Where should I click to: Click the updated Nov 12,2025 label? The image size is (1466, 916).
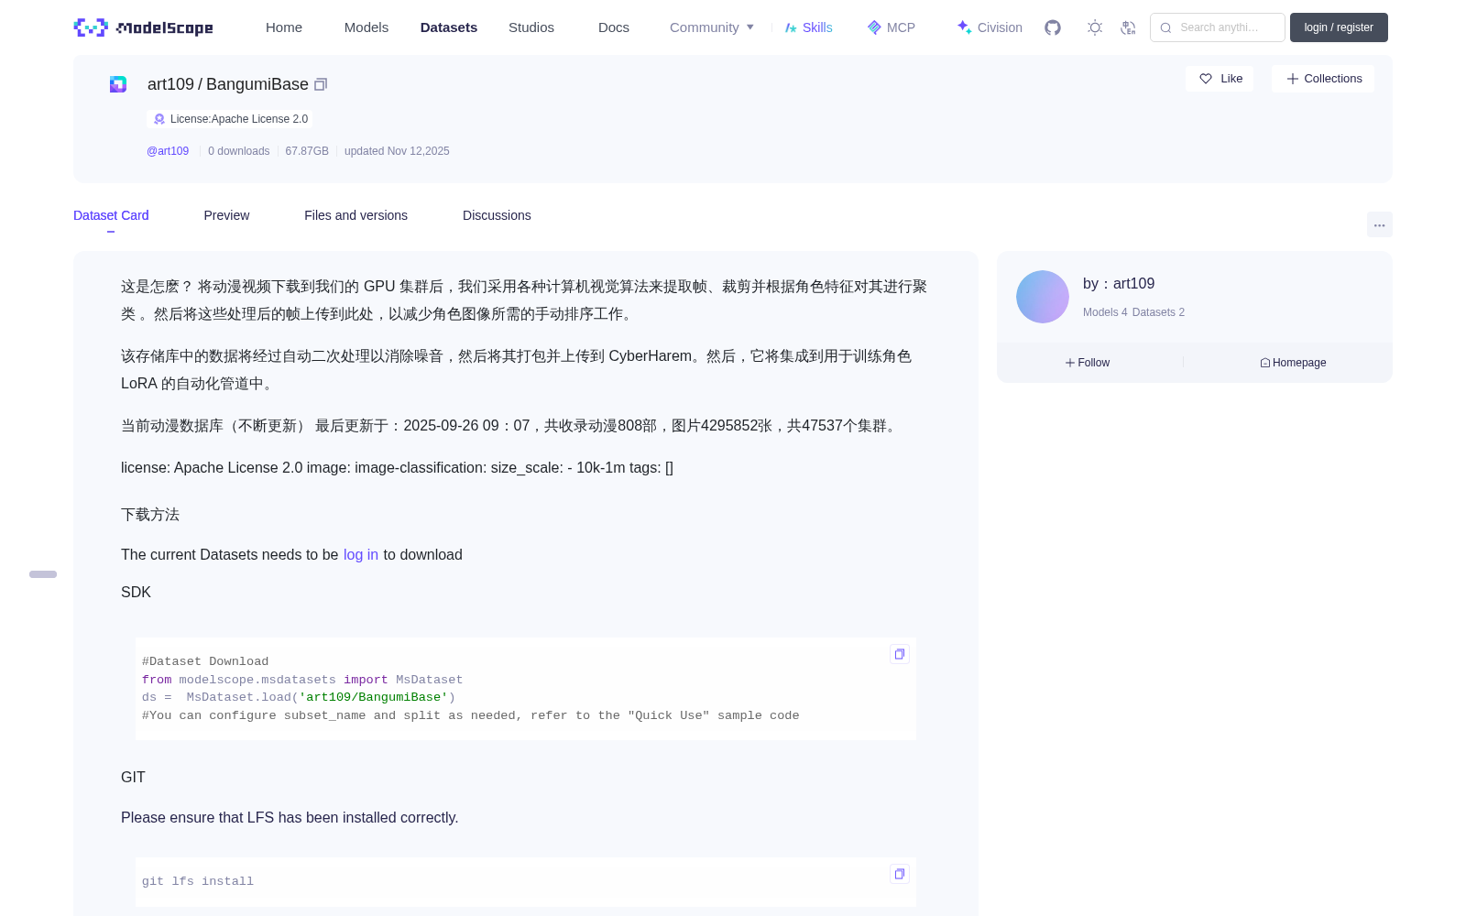[x=397, y=151]
